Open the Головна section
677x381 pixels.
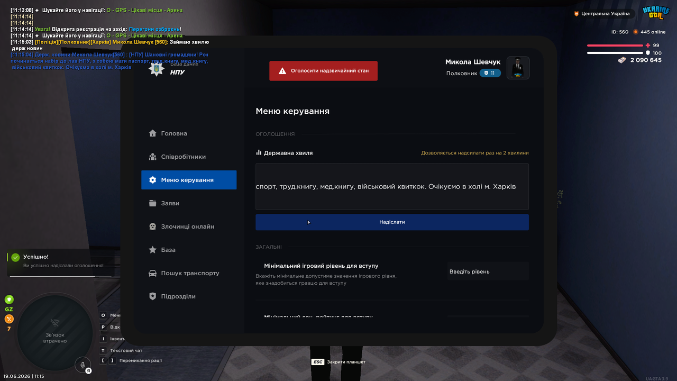pyautogui.click(x=189, y=133)
